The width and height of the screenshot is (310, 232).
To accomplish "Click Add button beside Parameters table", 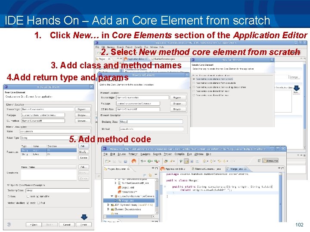I will pyautogui.click(x=84, y=146).
